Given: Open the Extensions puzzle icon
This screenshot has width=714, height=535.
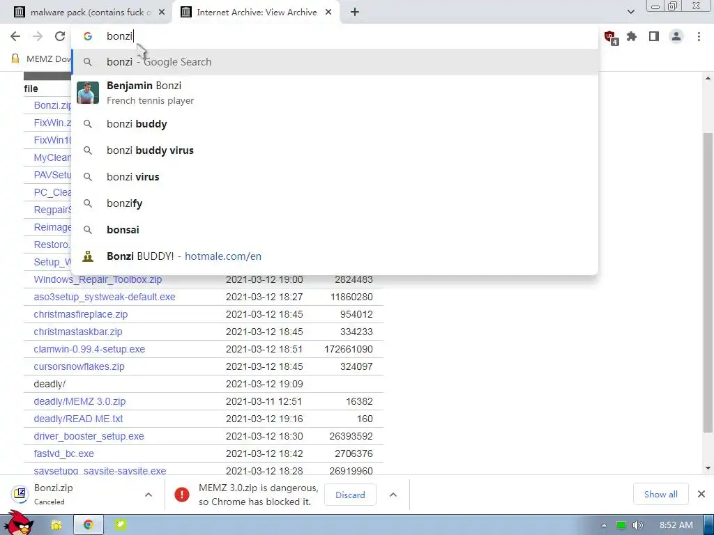Looking at the screenshot, I should (632, 36).
